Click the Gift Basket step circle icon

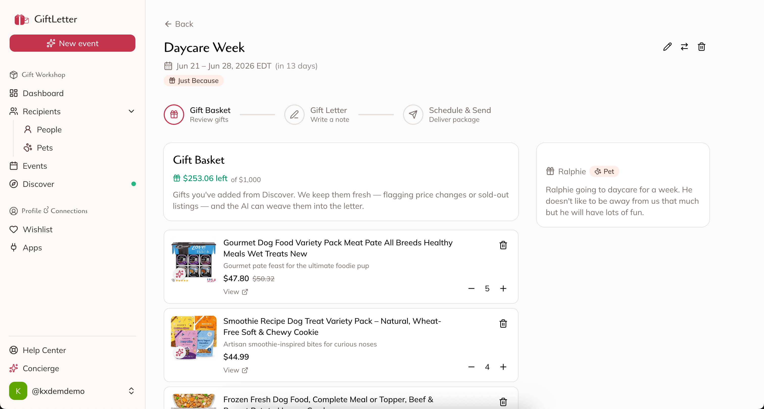174,114
